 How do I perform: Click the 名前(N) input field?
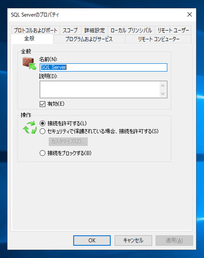(x=104, y=67)
